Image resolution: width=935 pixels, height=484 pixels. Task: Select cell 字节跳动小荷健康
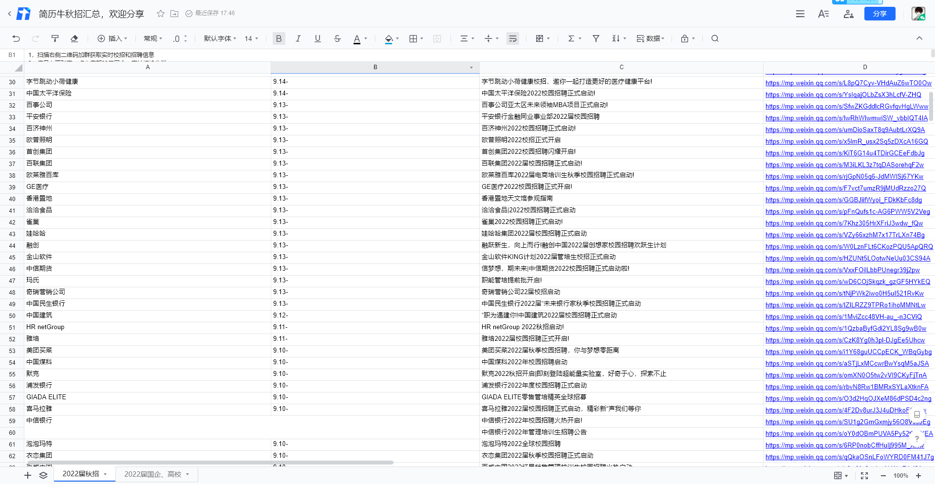(148, 82)
